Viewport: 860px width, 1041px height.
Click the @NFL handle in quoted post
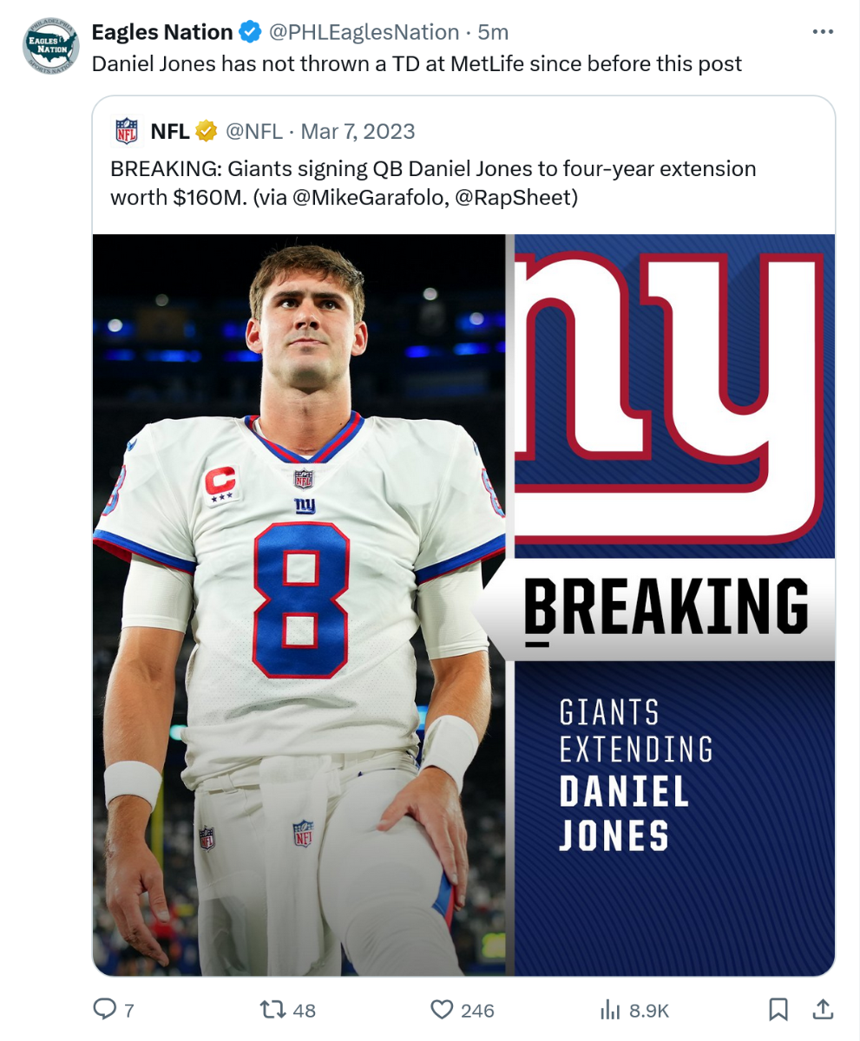254,131
